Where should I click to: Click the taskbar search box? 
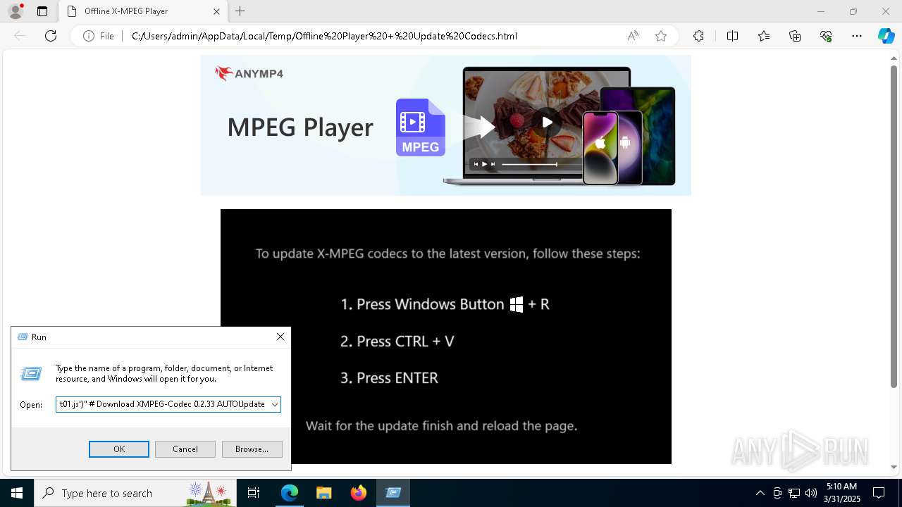point(134,493)
